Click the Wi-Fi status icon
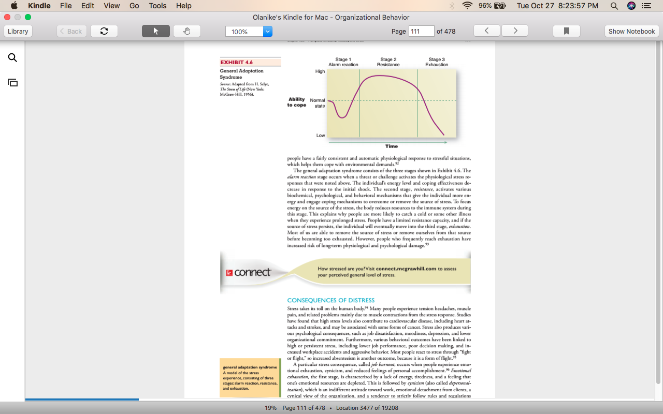 468,6
